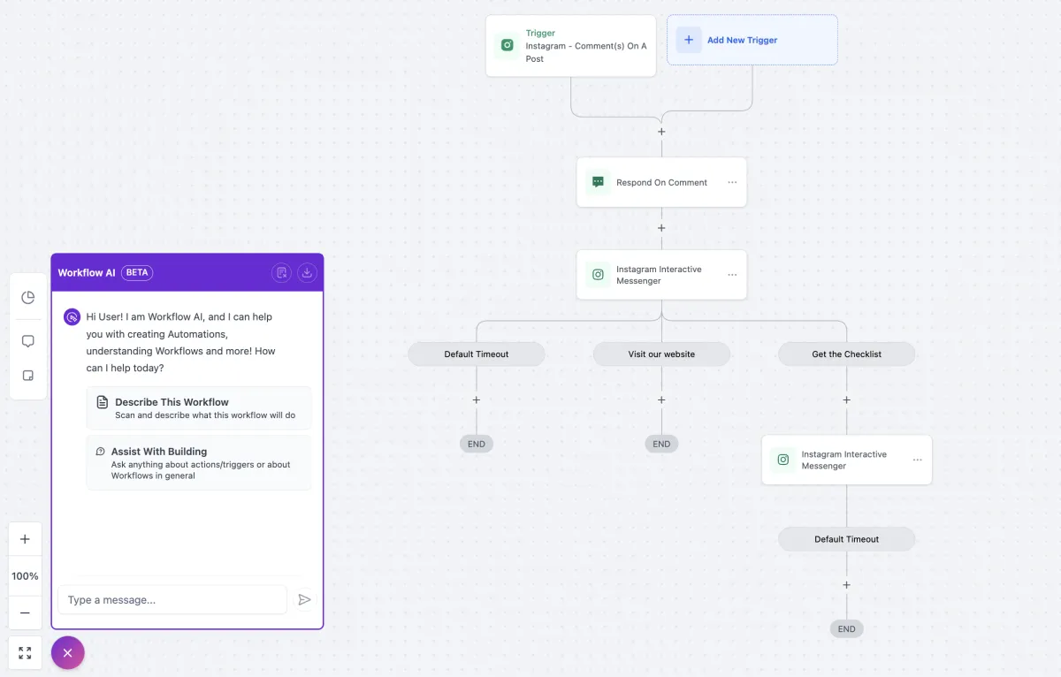The height and width of the screenshot is (677, 1061).
Task: Open the Instagram Comment(s) On A Post trigger
Action: coord(571,45)
